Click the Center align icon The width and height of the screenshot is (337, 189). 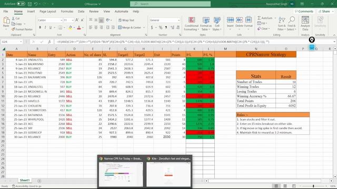click(x=96, y=27)
